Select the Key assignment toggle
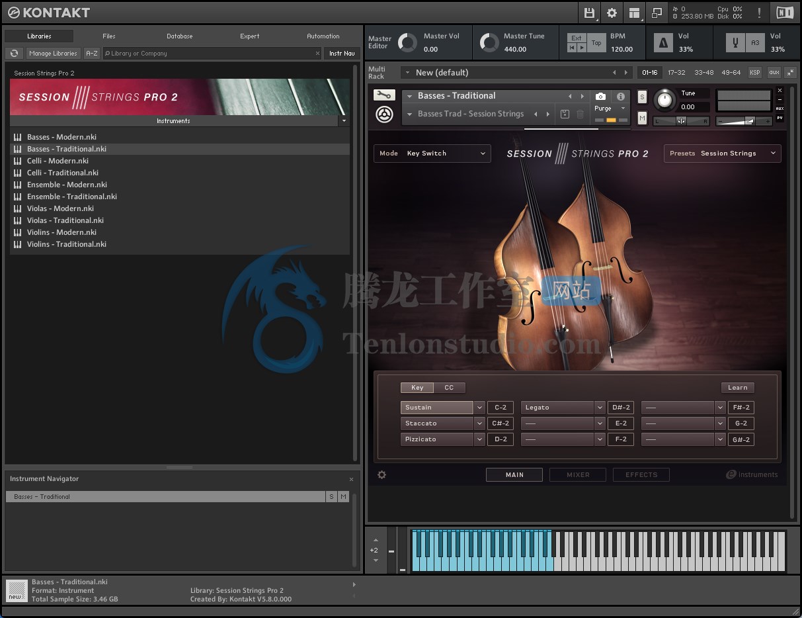 (417, 388)
